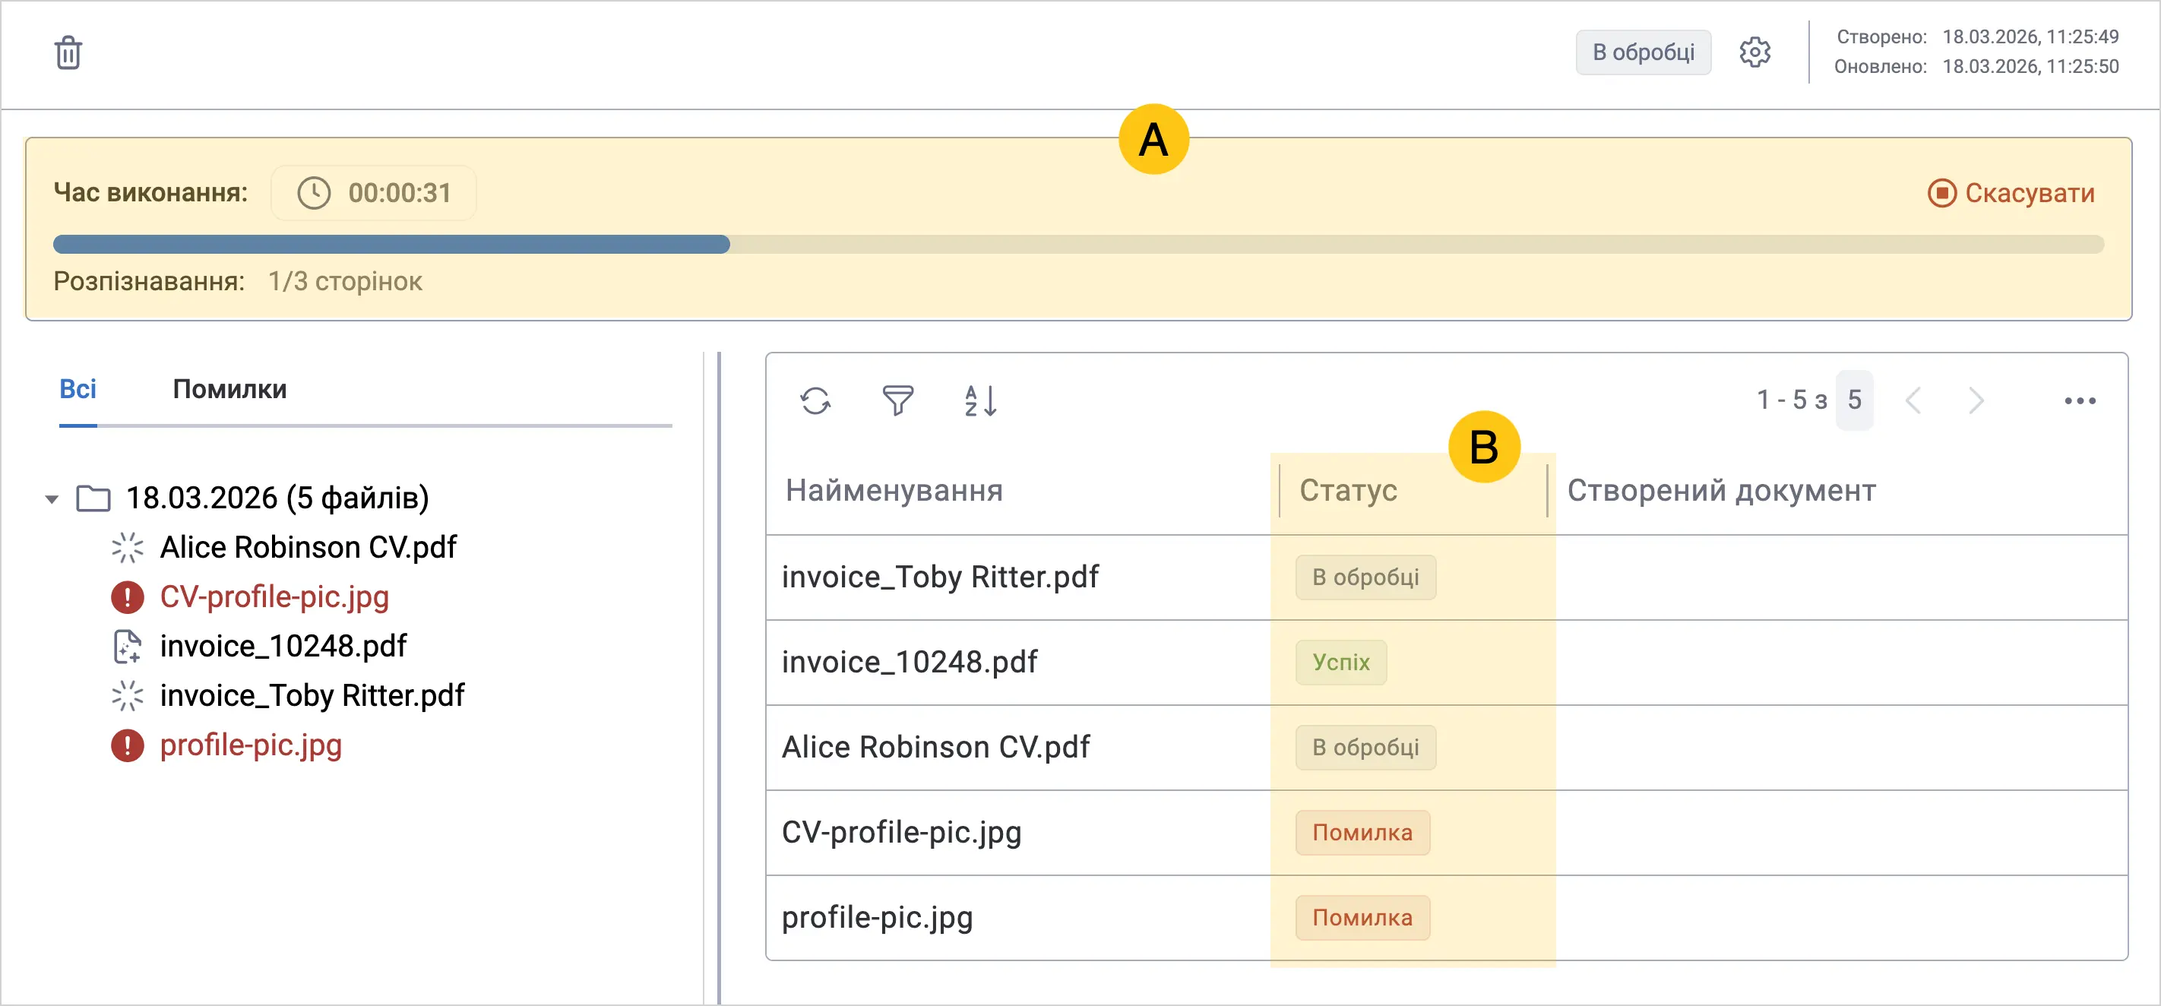The width and height of the screenshot is (2161, 1006).
Task: Select CV-profile-pic.jpg in file tree
Action: point(274,596)
